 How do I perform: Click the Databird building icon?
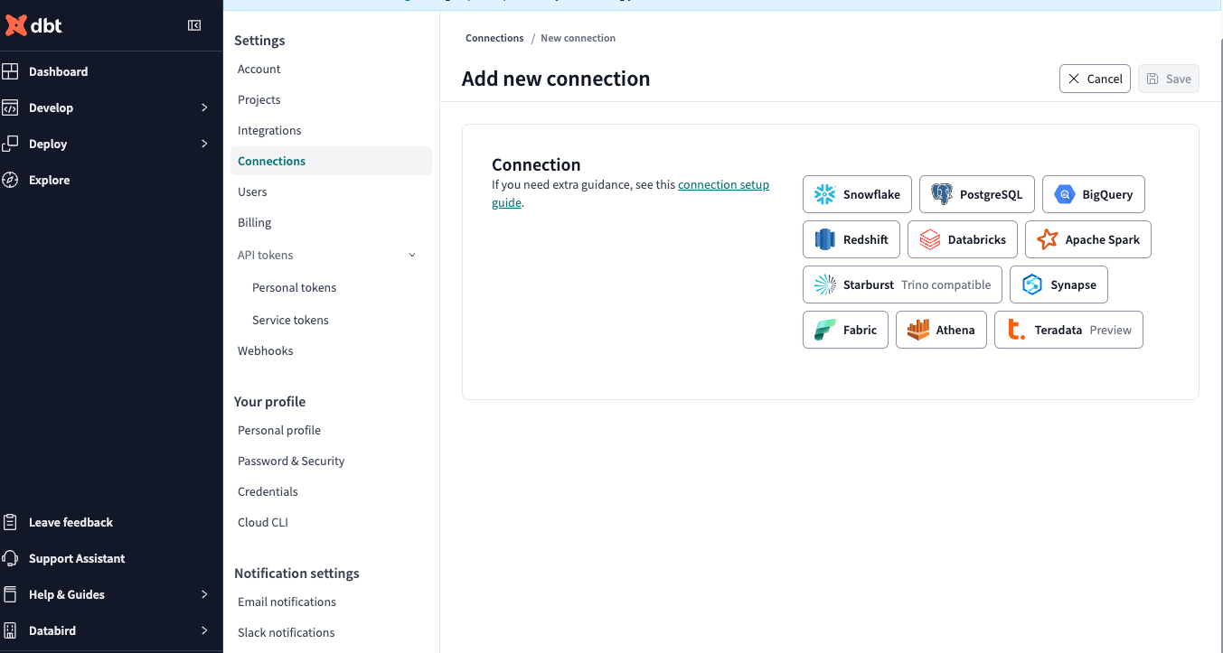[10, 630]
